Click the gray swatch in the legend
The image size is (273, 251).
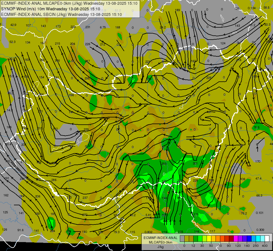pos(182,238)
